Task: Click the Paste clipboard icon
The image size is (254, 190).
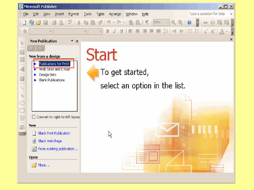Action: point(93,22)
